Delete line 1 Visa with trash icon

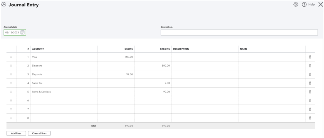coord(310,57)
